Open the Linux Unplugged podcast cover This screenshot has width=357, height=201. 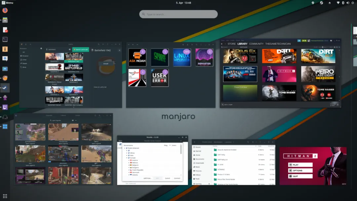point(182,58)
